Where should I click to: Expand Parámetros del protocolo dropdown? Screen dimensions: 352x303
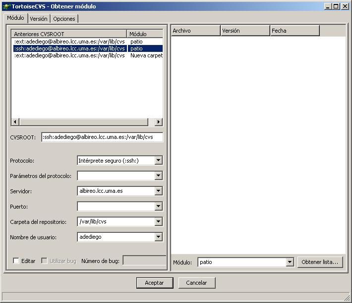pos(159,175)
